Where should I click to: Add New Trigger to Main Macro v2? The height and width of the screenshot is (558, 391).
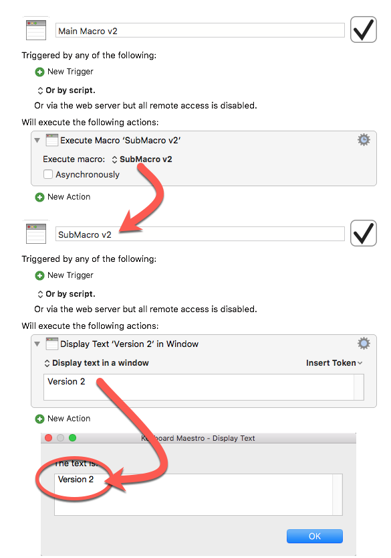pos(64,72)
